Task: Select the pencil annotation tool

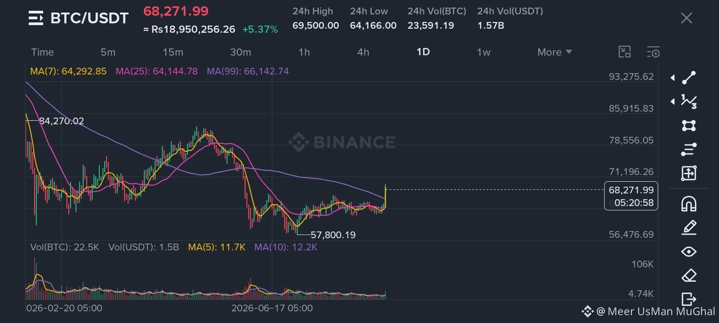Action: click(689, 227)
